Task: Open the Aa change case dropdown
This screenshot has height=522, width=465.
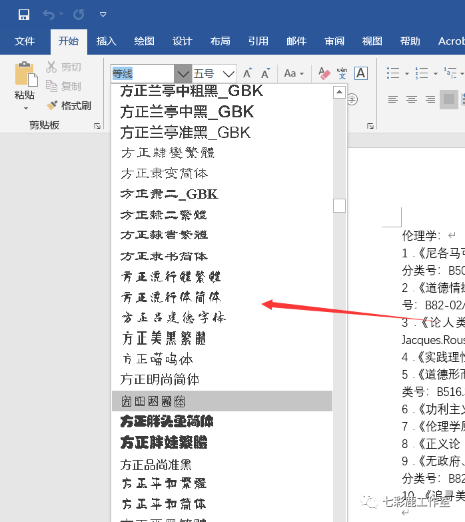Action: pyautogui.click(x=294, y=73)
